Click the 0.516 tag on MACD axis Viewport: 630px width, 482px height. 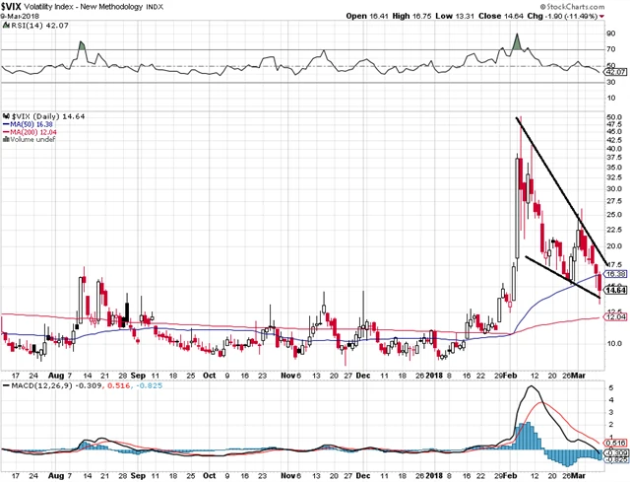coord(617,443)
